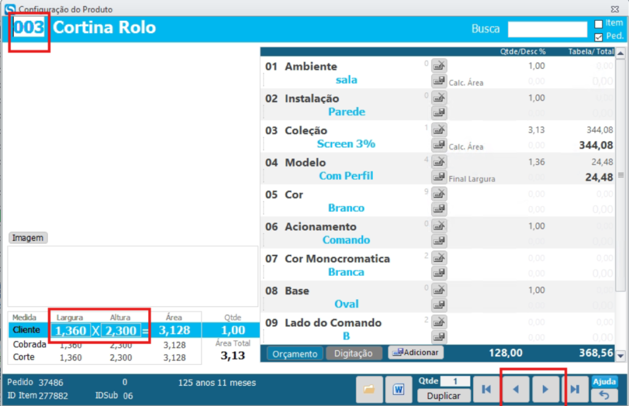Click the undo return arrow icon
The height and width of the screenshot is (406, 629).
pyautogui.click(x=604, y=396)
